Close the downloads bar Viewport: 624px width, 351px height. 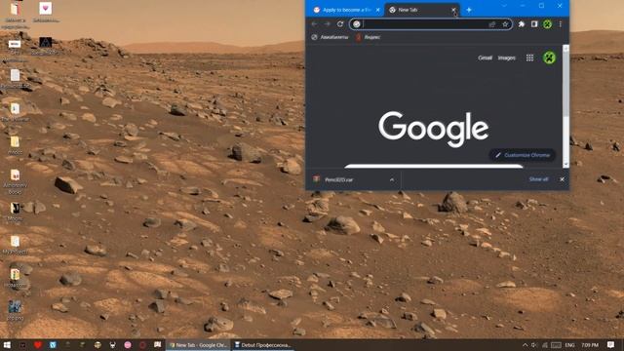coord(562,179)
